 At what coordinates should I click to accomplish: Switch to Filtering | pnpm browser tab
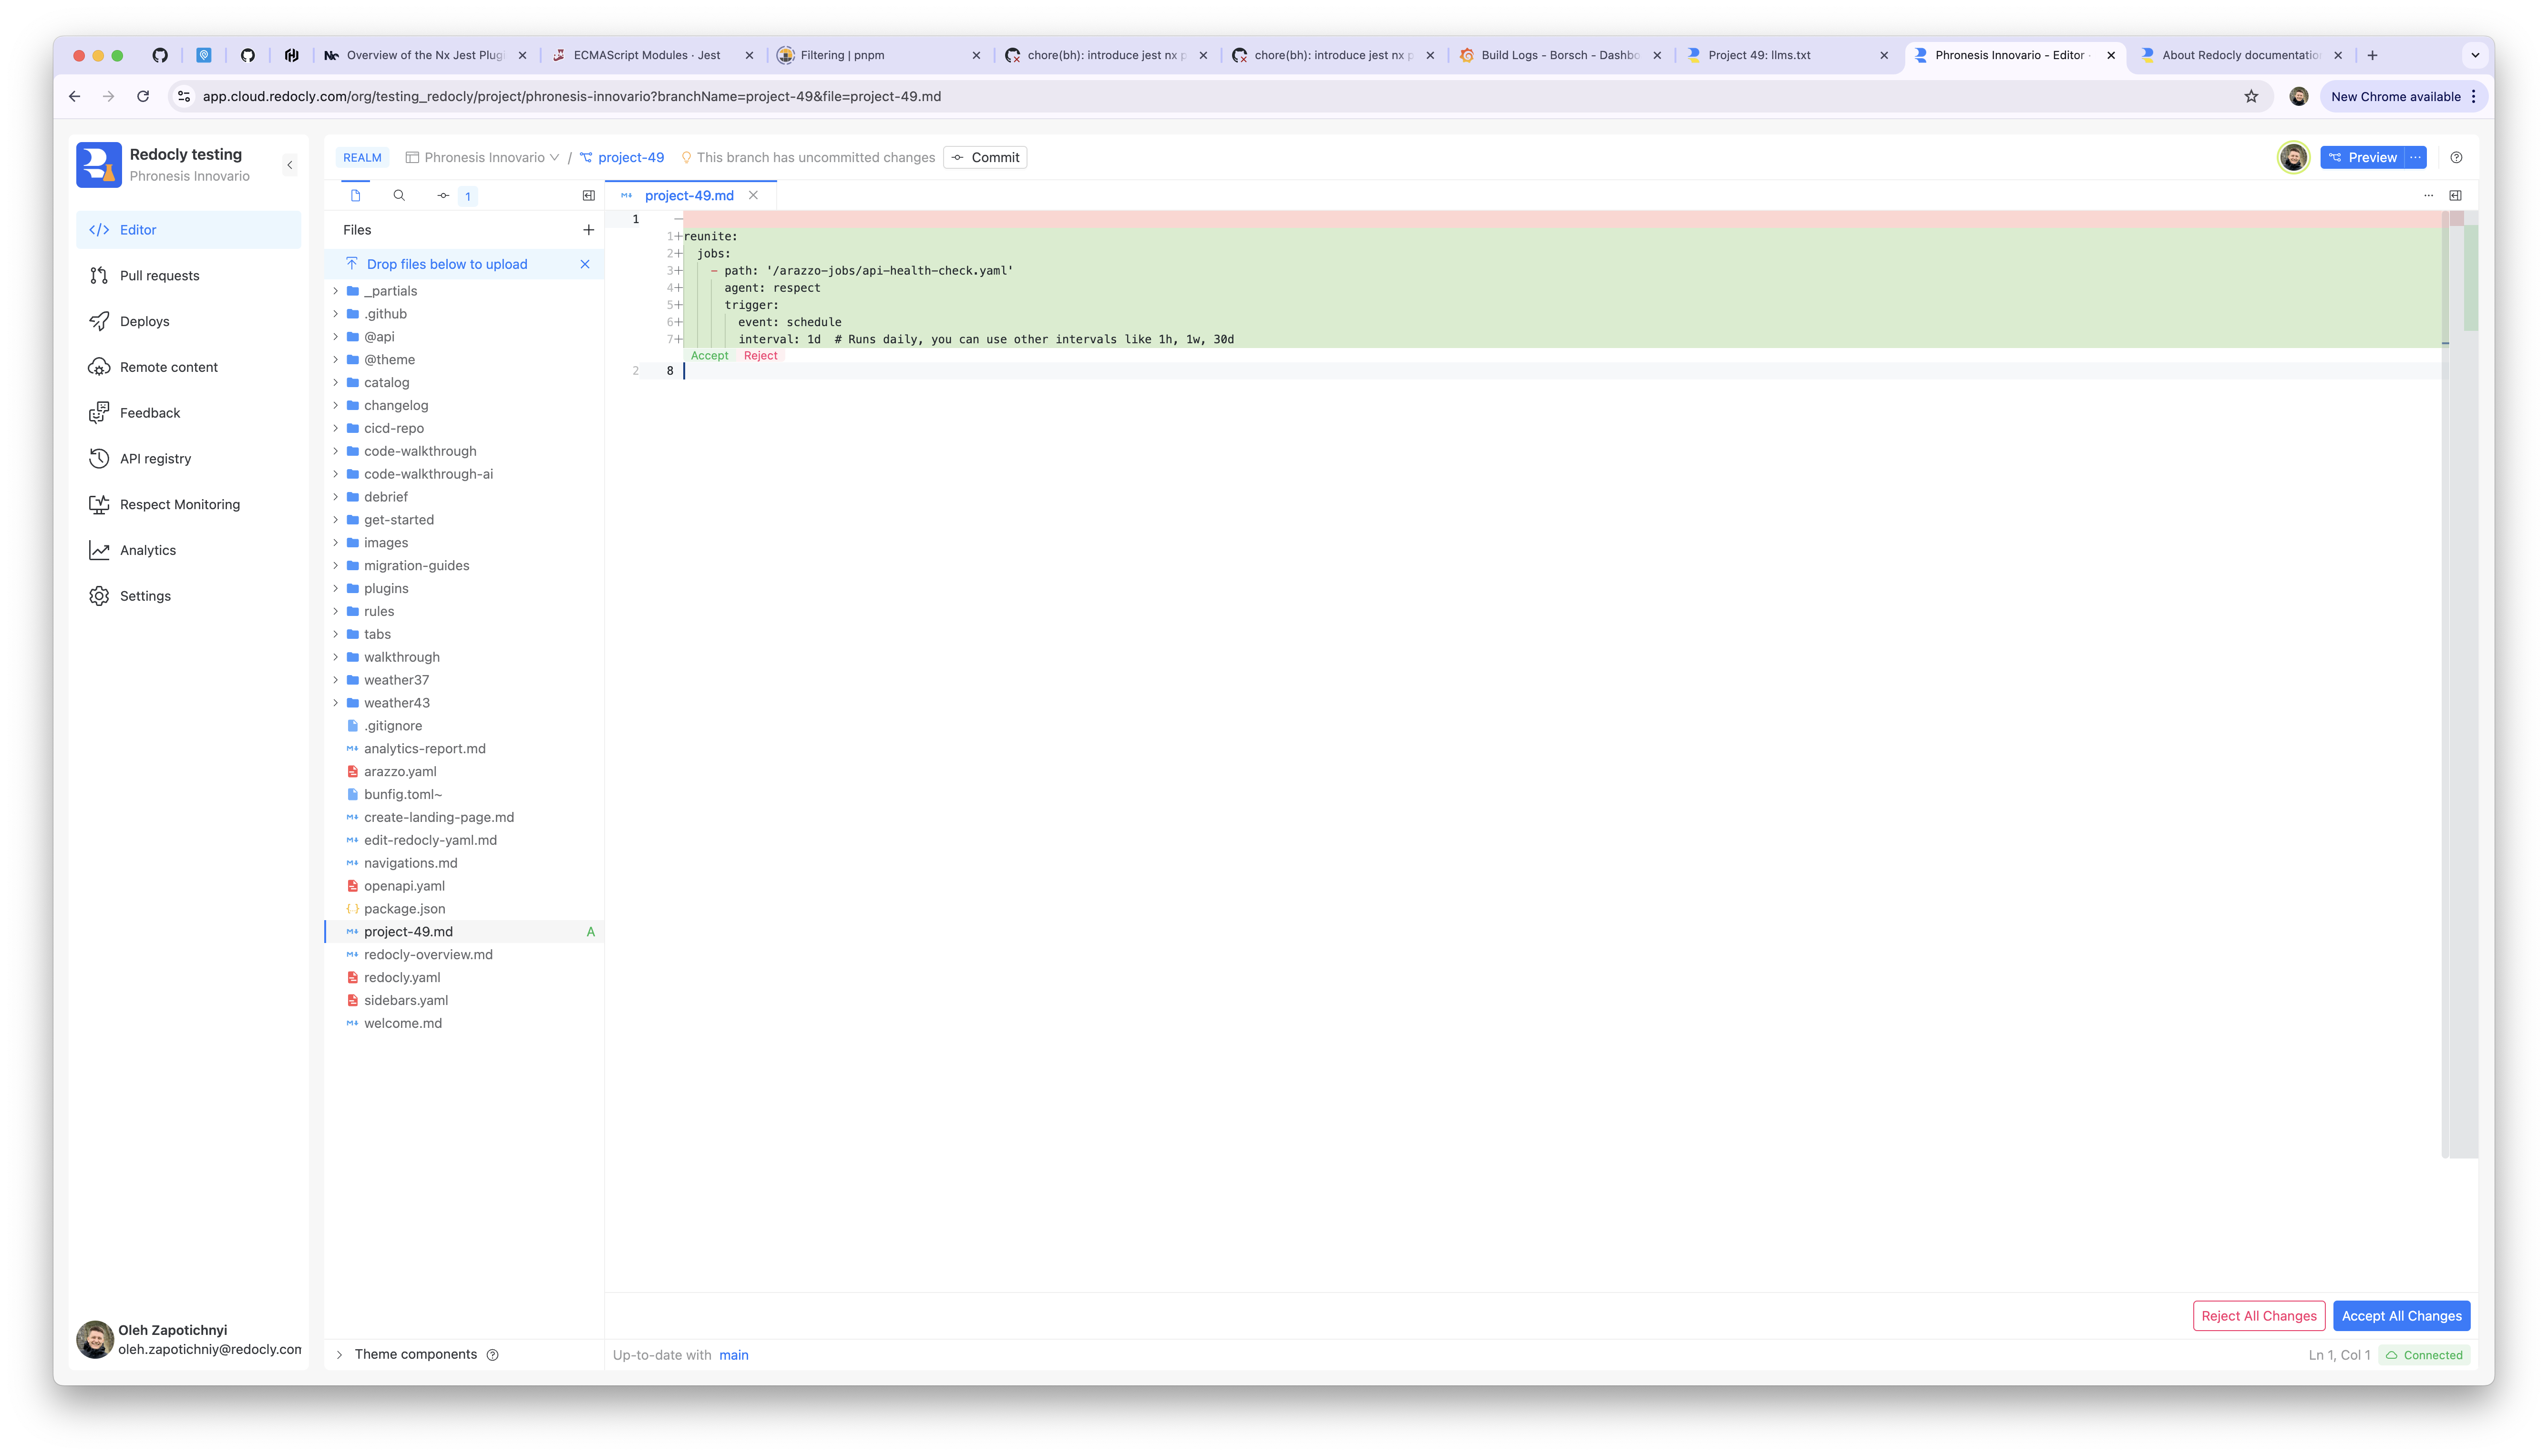(879, 55)
